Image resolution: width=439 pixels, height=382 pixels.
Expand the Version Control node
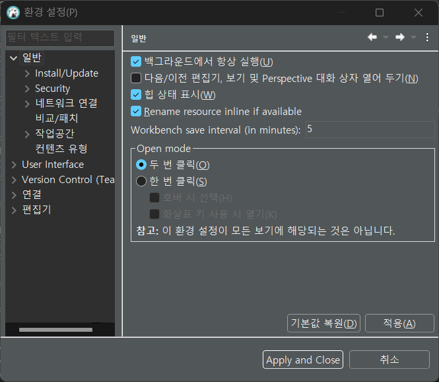[14, 180]
